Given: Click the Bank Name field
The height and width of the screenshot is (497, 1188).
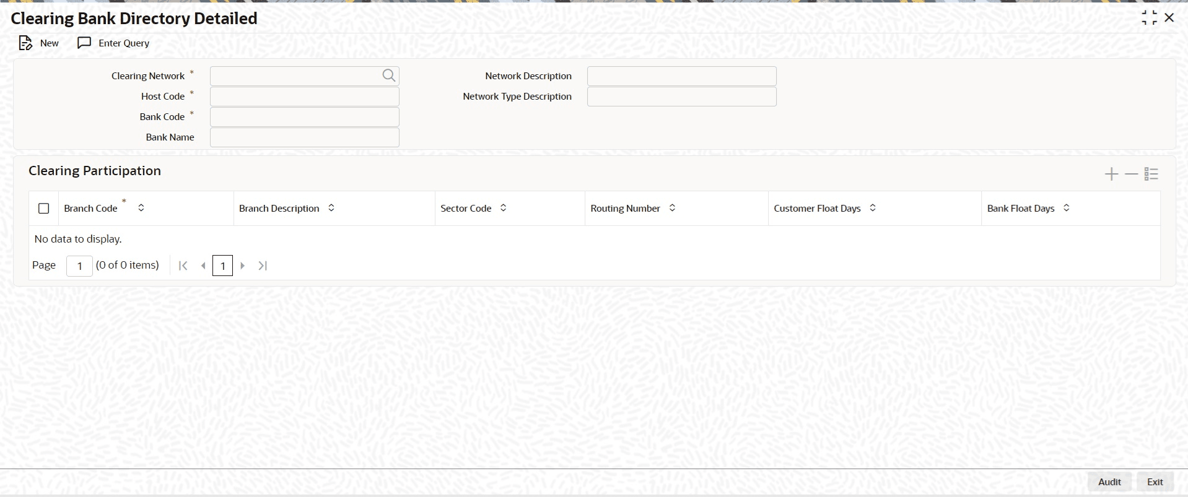Looking at the screenshot, I should coord(305,137).
